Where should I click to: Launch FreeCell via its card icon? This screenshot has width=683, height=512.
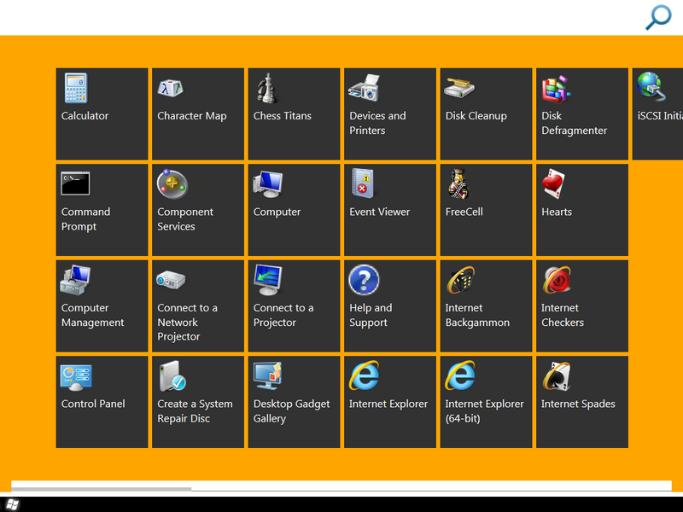point(458,183)
